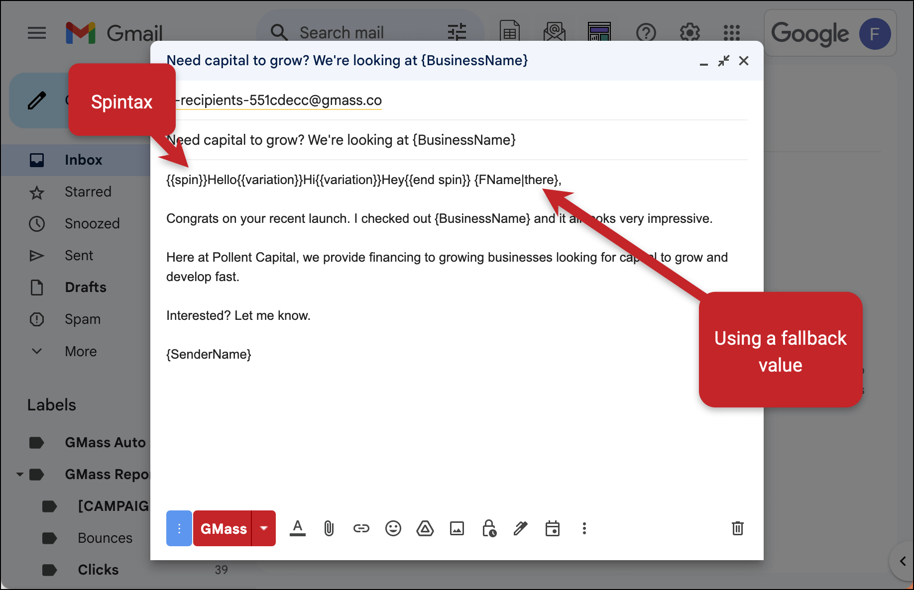Open the Bounces label
Viewport: 914px width, 590px height.
105,538
